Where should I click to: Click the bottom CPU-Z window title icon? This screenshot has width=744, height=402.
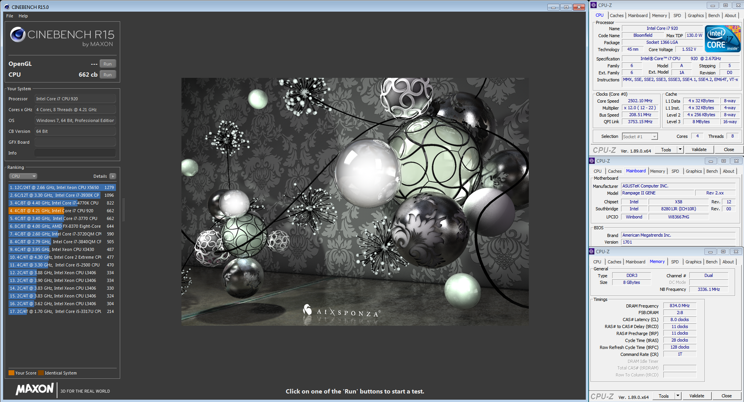592,251
